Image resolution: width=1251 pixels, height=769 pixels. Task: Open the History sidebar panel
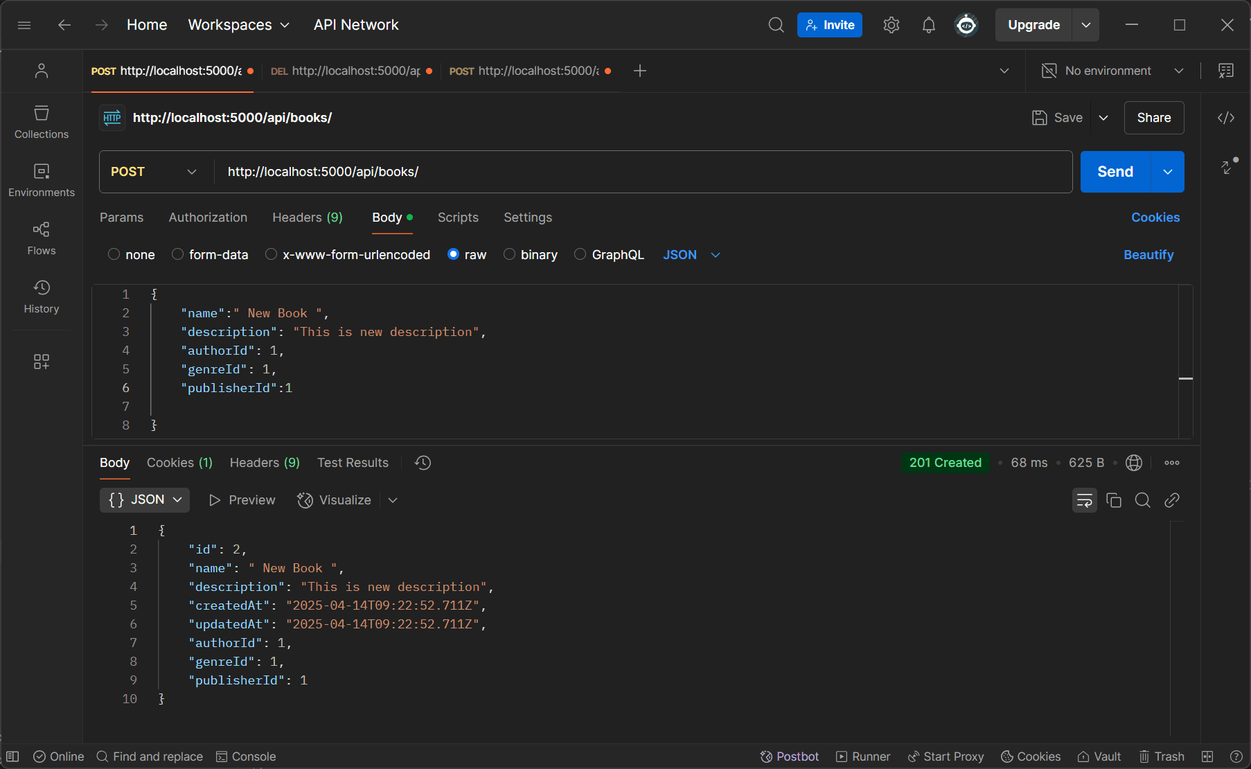(42, 297)
